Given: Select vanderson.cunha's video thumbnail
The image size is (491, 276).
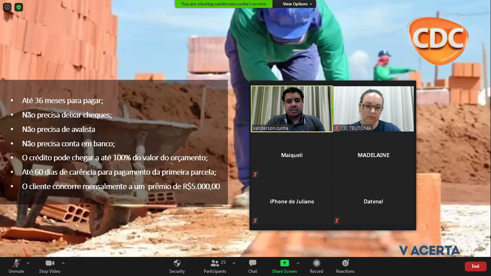Looking at the screenshot, I should [x=292, y=109].
